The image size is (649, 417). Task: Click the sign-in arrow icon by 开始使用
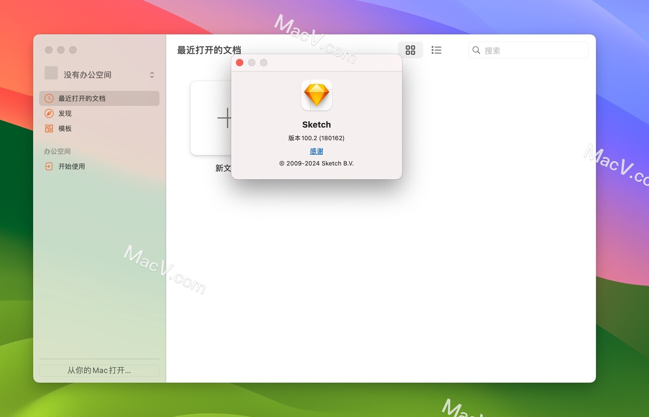coord(49,166)
